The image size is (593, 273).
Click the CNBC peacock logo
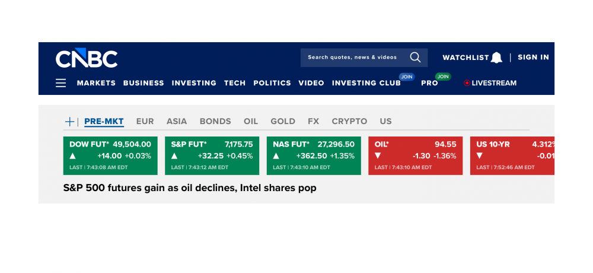click(x=87, y=59)
